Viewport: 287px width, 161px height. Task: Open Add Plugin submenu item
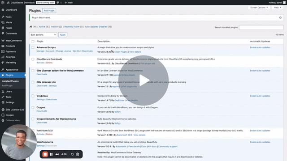tap(7, 85)
